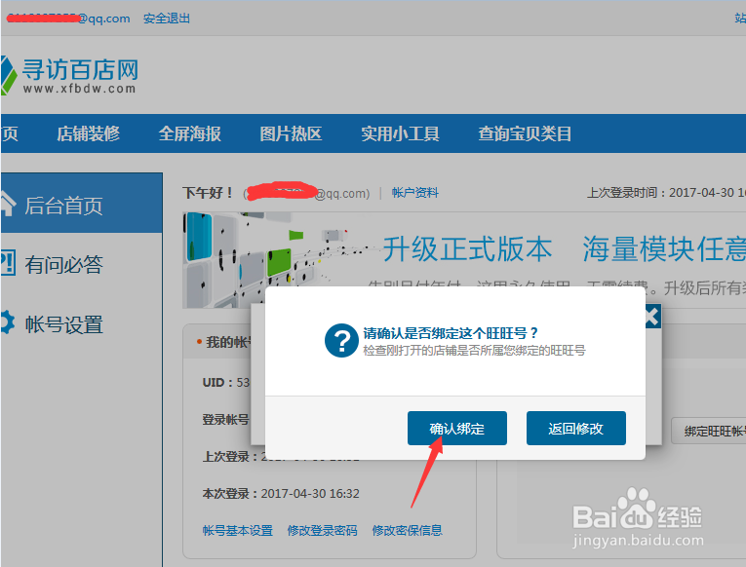Click the 检查刚打开的店铺 dialog description text

[474, 351]
